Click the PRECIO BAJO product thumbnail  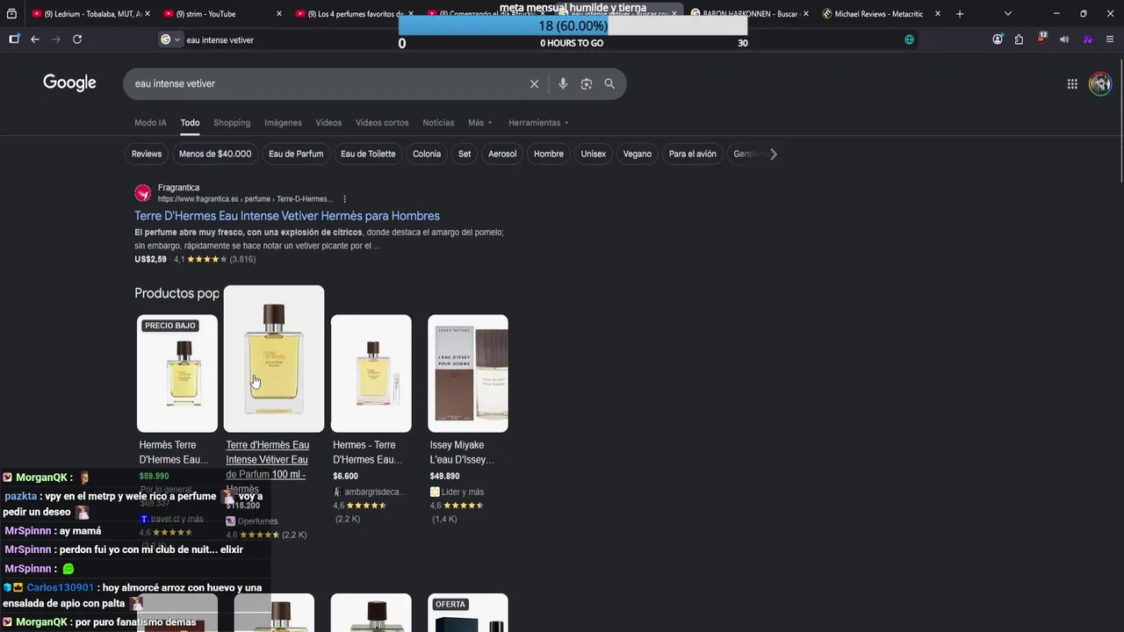click(x=177, y=373)
